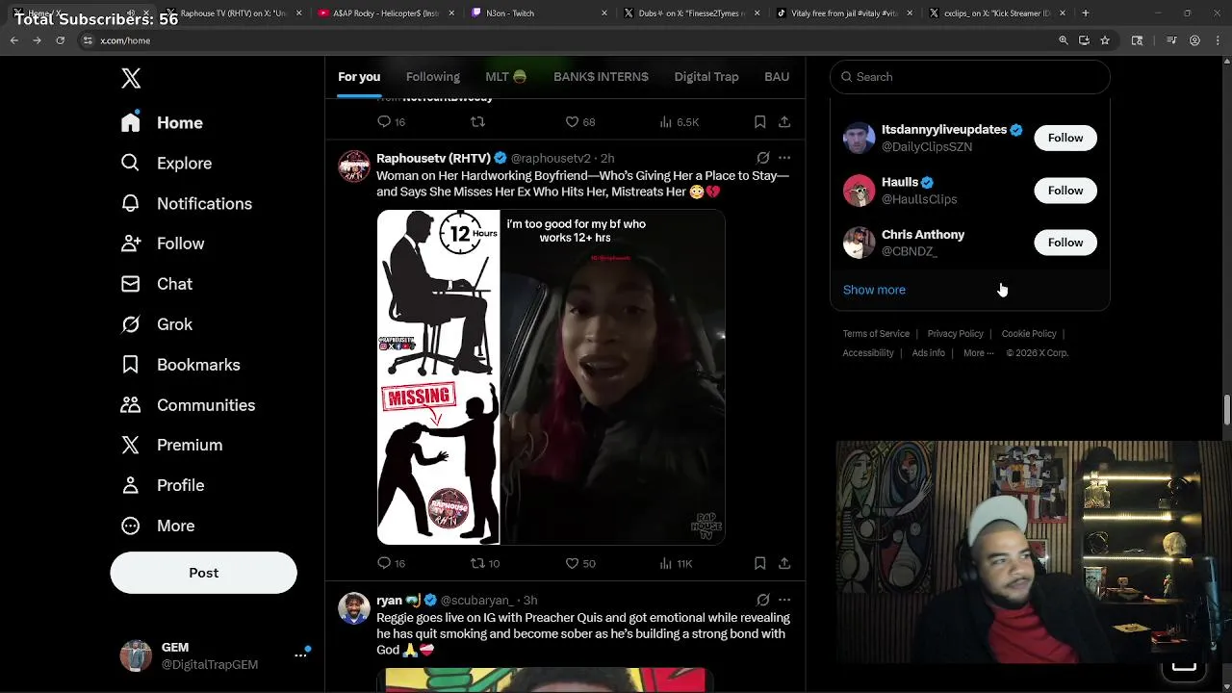Image resolution: width=1232 pixels, height=693 pixels.
Task: Click Show more in who to follow
Action: tap(874, 290)
